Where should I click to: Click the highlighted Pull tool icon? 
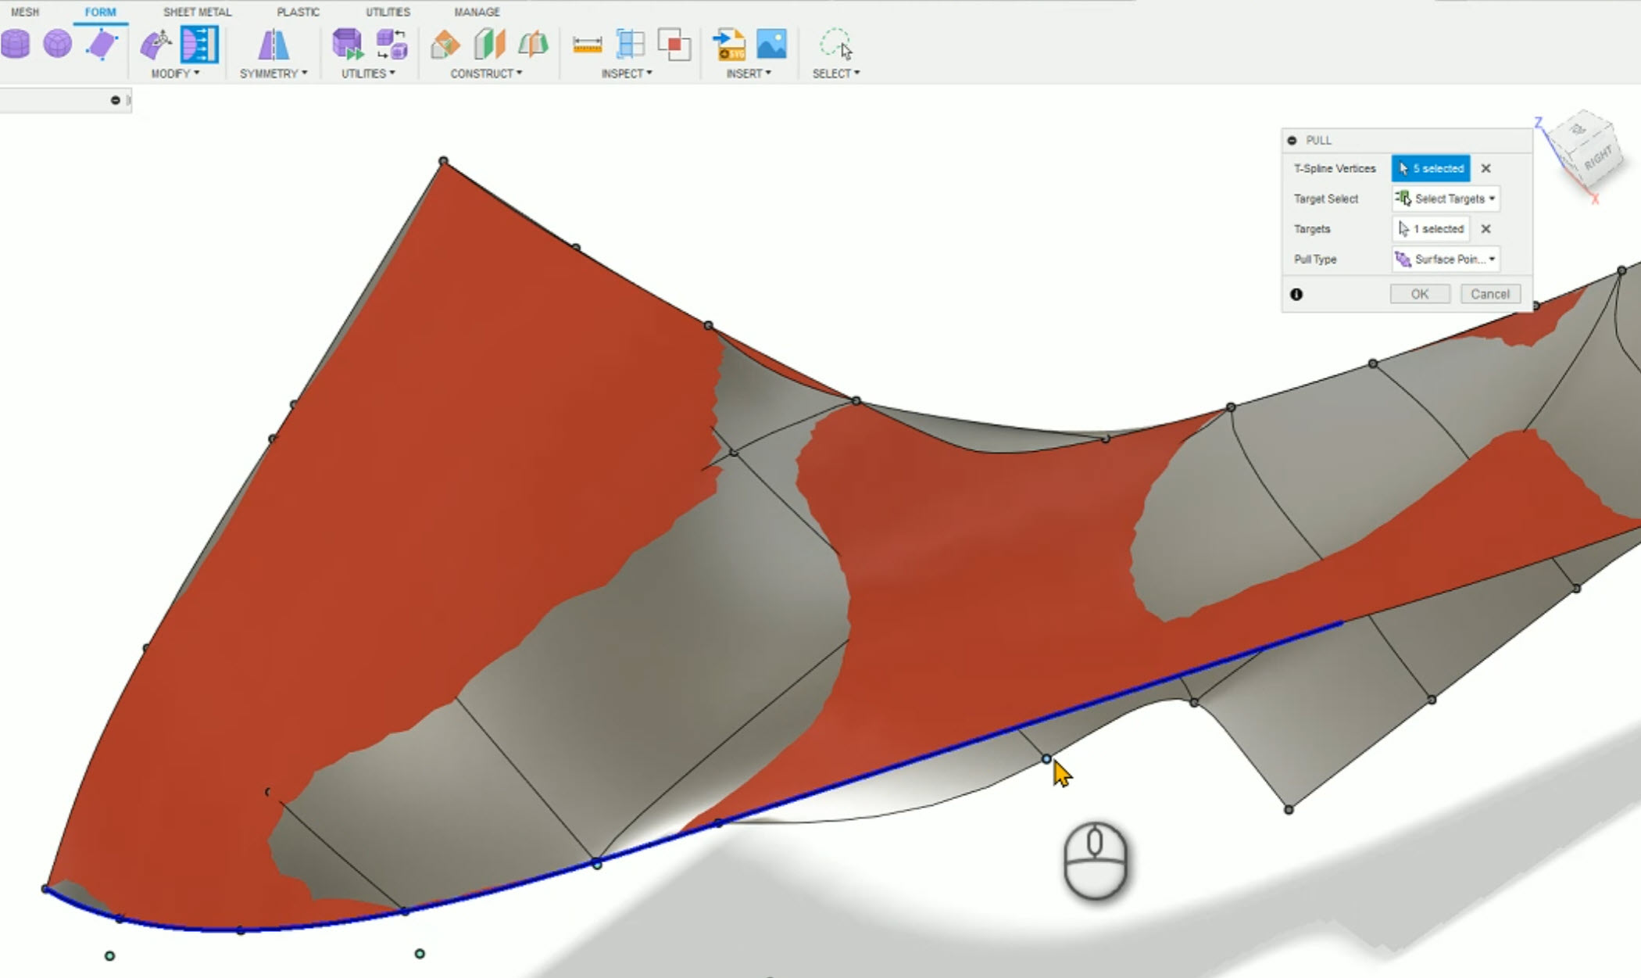(x=199, y=45)
